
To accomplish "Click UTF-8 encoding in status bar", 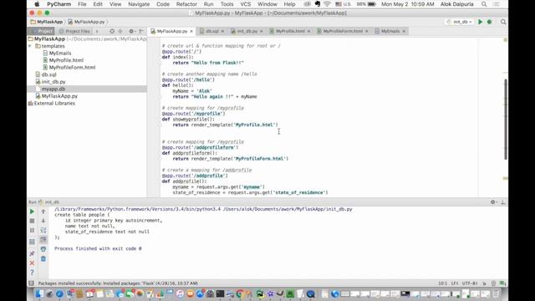I will [470, 283].
